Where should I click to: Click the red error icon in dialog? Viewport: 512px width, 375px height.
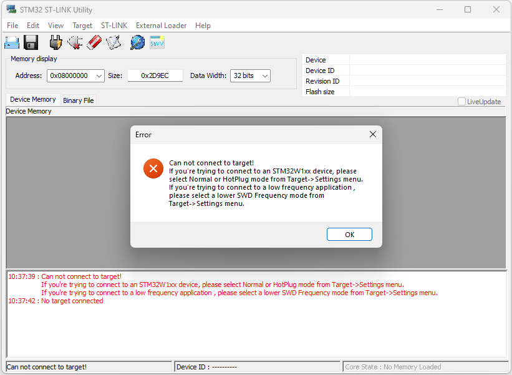(153, 168)
